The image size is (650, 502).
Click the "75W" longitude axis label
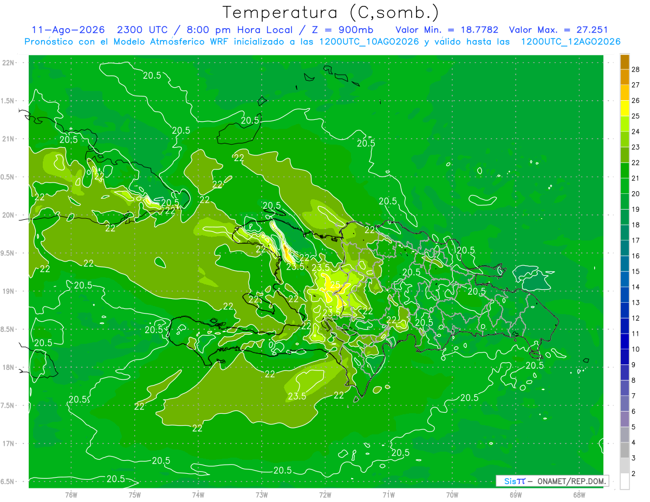pyautogui.click(x=135, y=494)
